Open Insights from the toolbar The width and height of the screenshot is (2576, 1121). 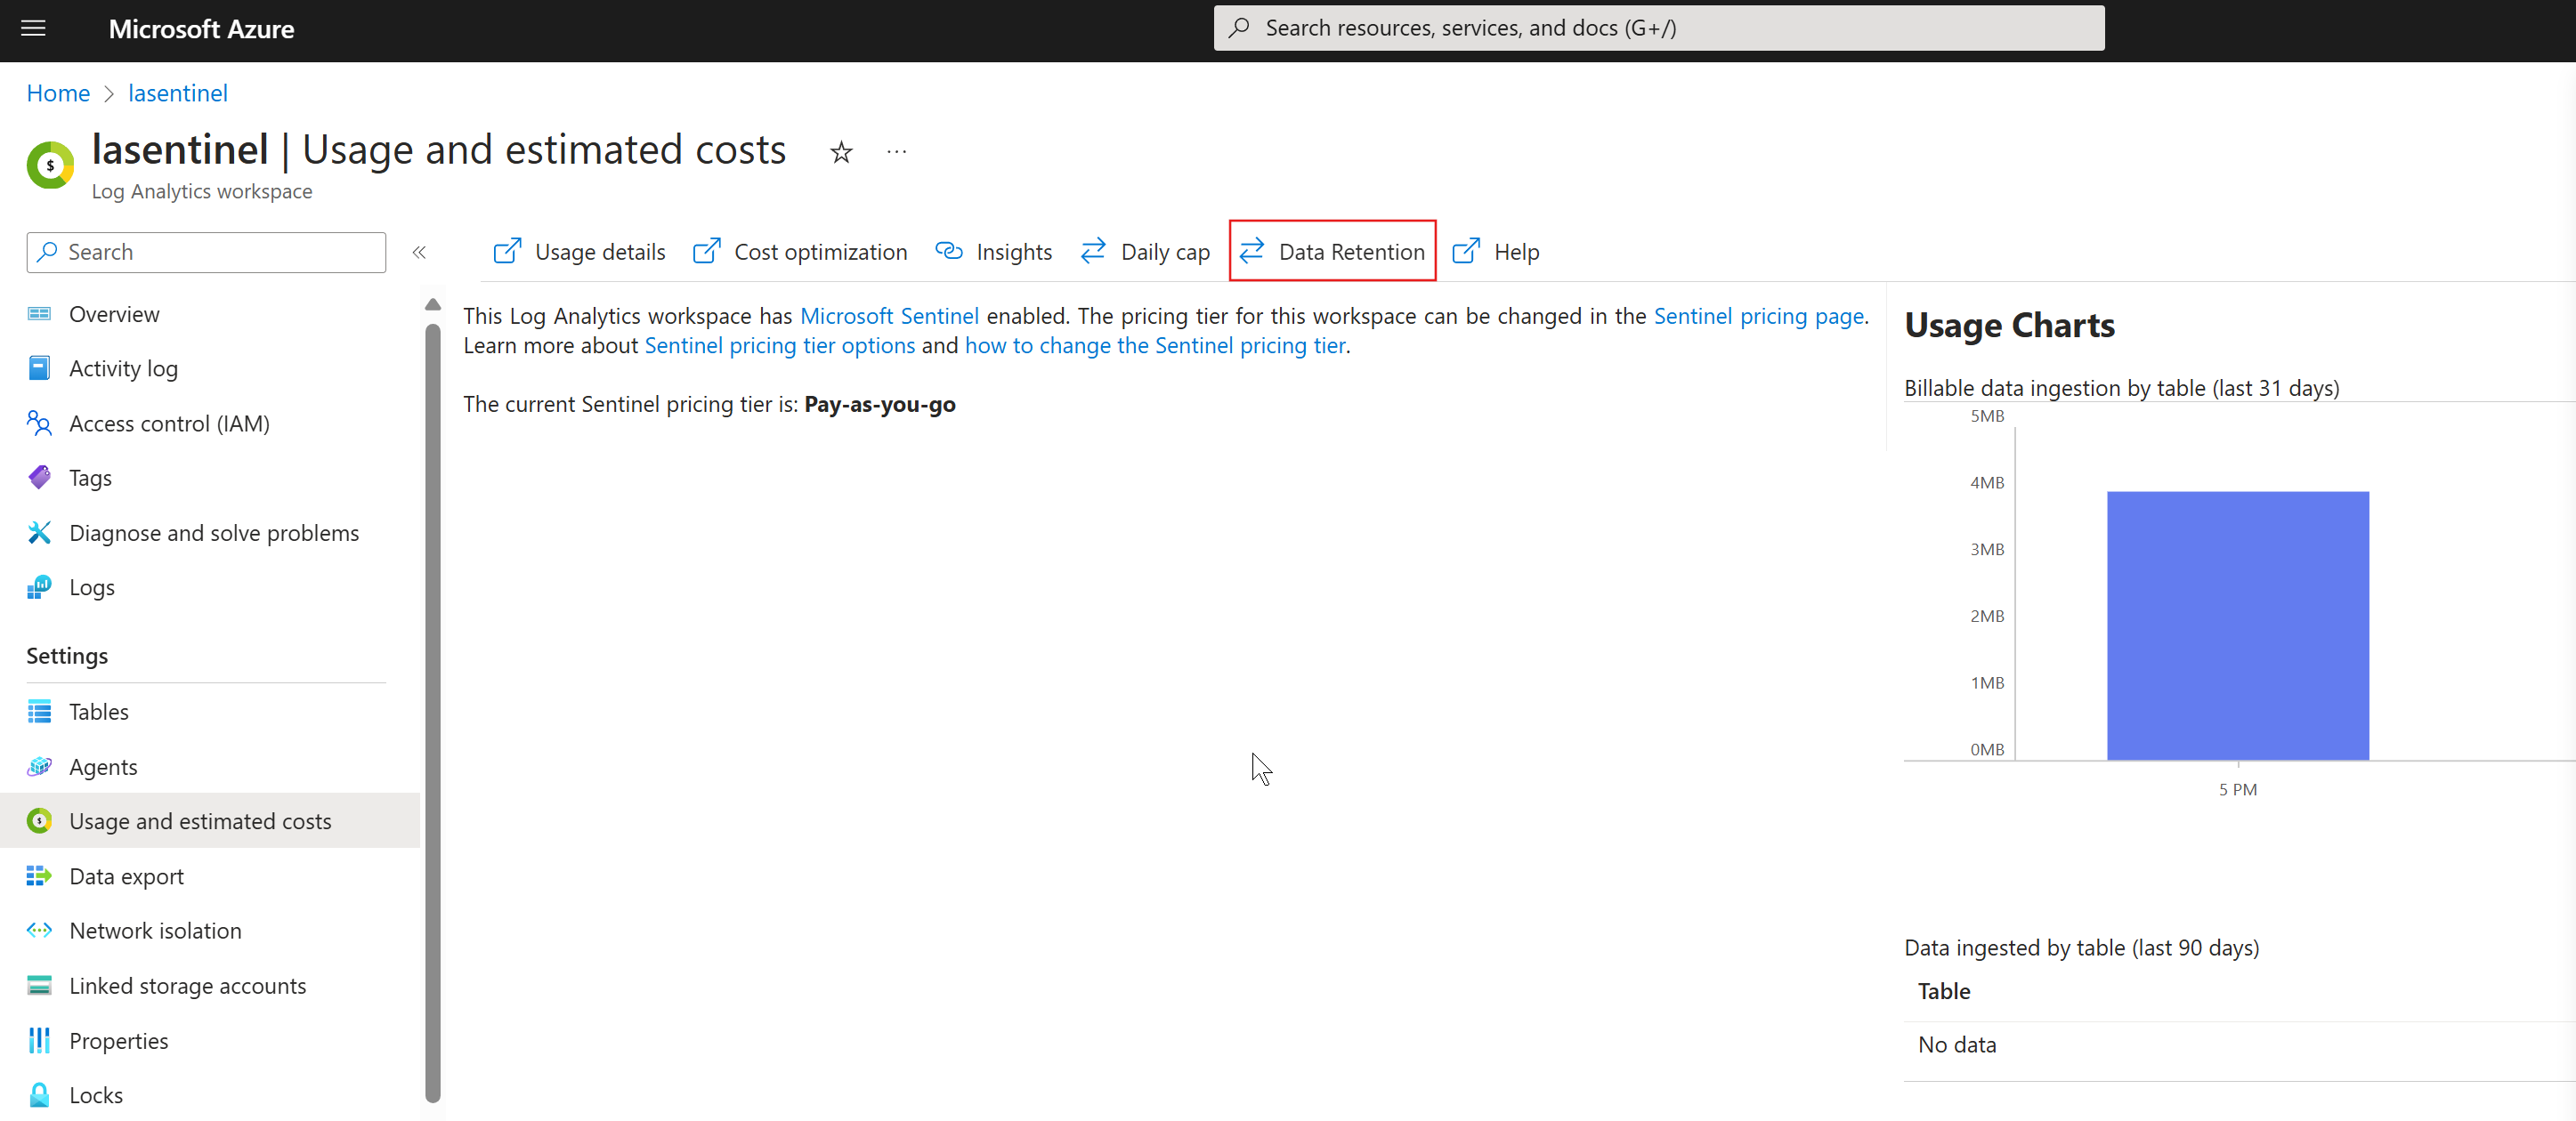(994, 252)
